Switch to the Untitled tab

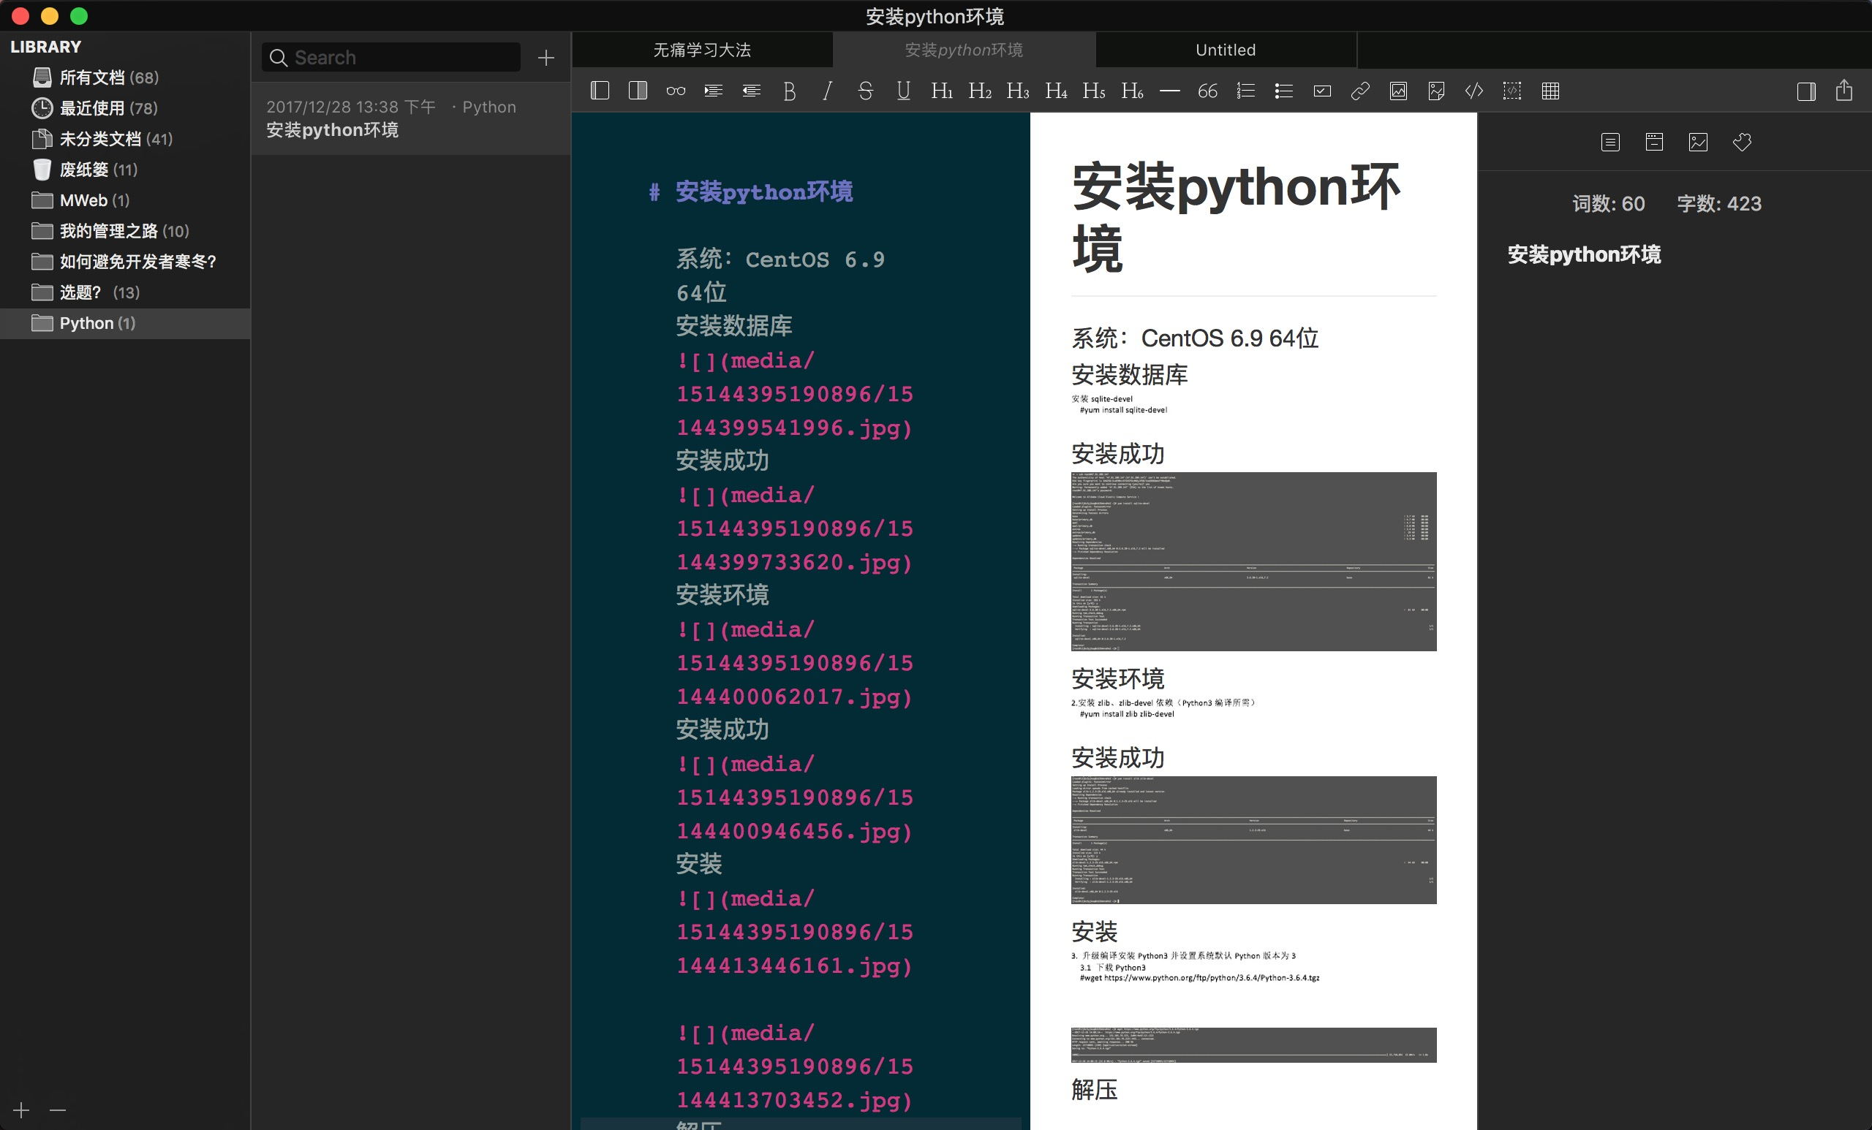coord(1226,50)
